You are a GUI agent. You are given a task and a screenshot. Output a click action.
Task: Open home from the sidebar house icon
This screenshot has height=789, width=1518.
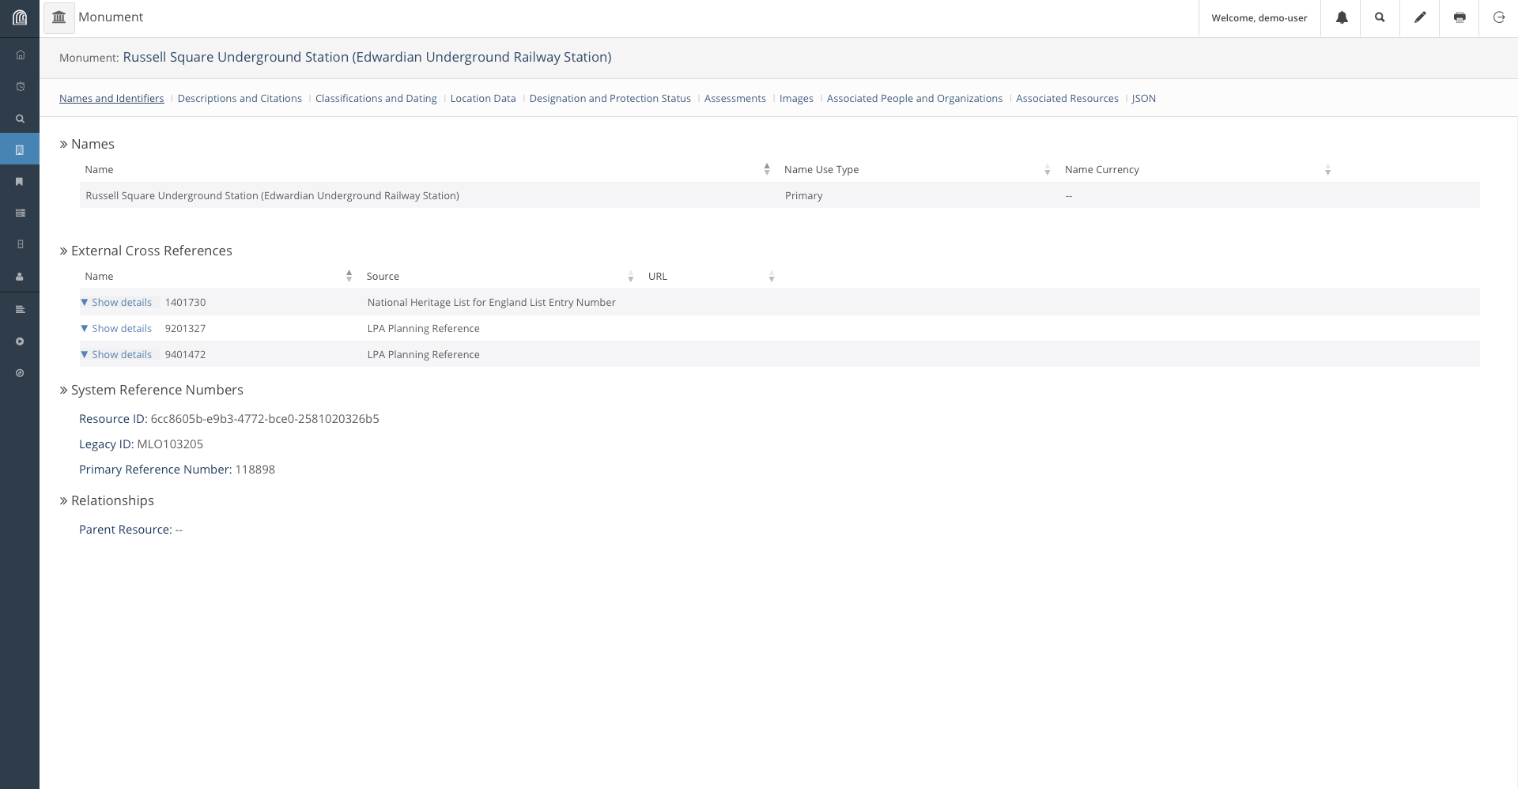[20, 55]
